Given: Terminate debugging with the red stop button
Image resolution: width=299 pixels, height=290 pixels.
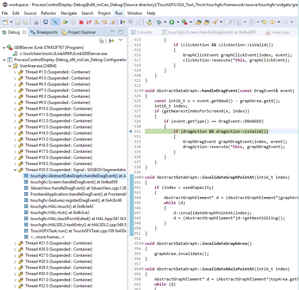Looking at the screenshot, I should [x=81, y=22].
